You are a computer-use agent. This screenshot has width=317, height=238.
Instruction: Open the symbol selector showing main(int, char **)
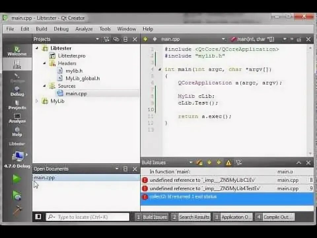pos(259,39)
